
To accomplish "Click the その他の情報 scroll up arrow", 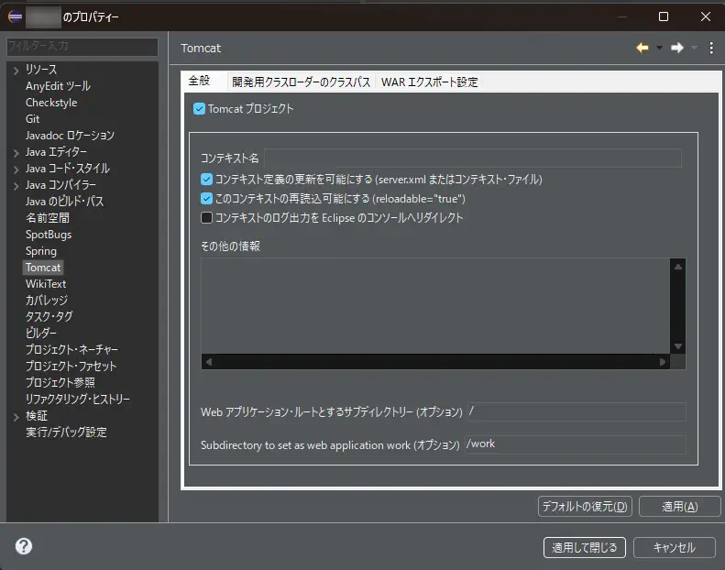I will pos(678,267).
